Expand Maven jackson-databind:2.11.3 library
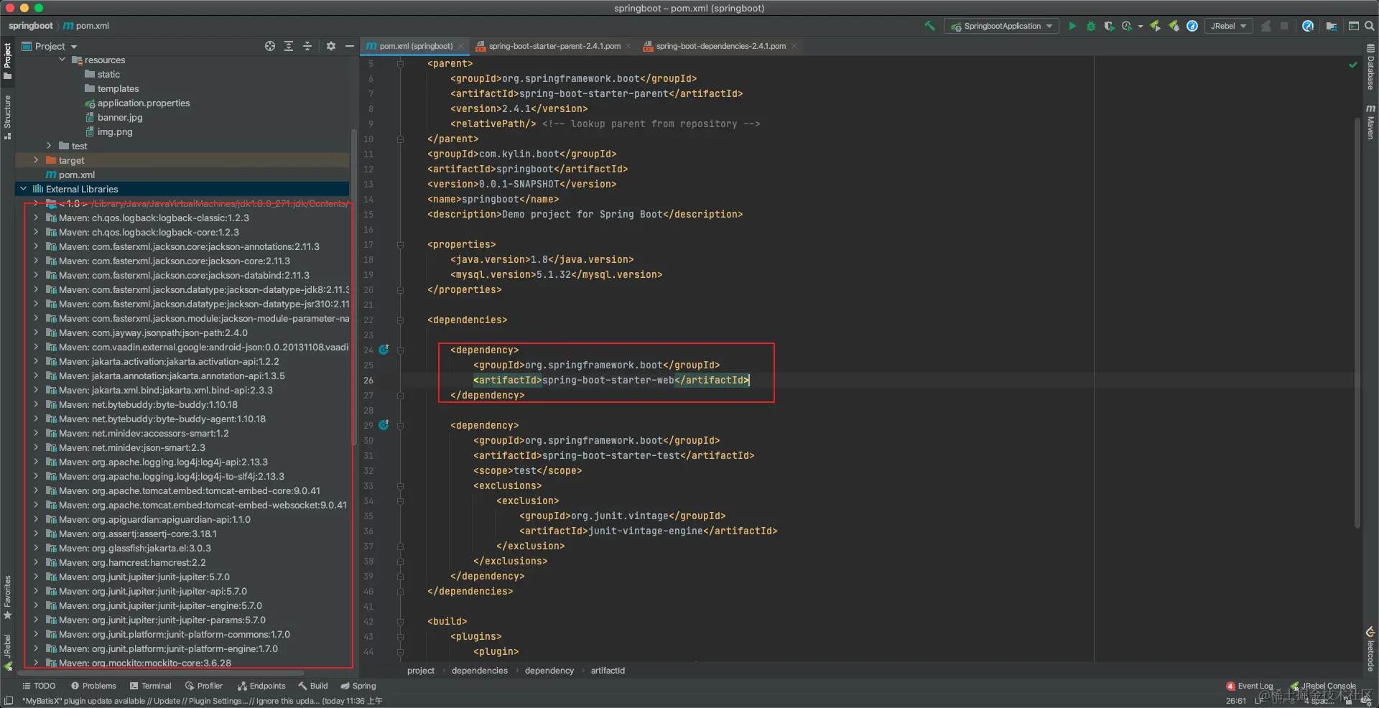The width and height of the screenshot is (1379, 708). point(36,275)
